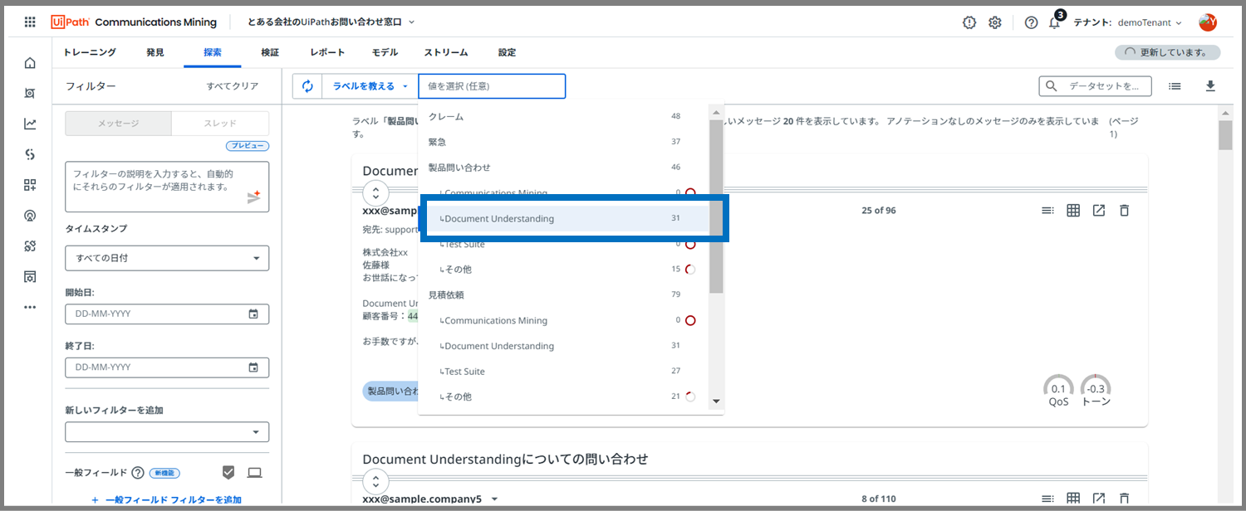1246x511 pixels.
Task: Click the list view icon beside search
Action: (1175, 86)
